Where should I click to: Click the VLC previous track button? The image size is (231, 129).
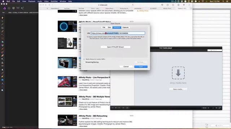pyautogui.click(x=113, y=108)
